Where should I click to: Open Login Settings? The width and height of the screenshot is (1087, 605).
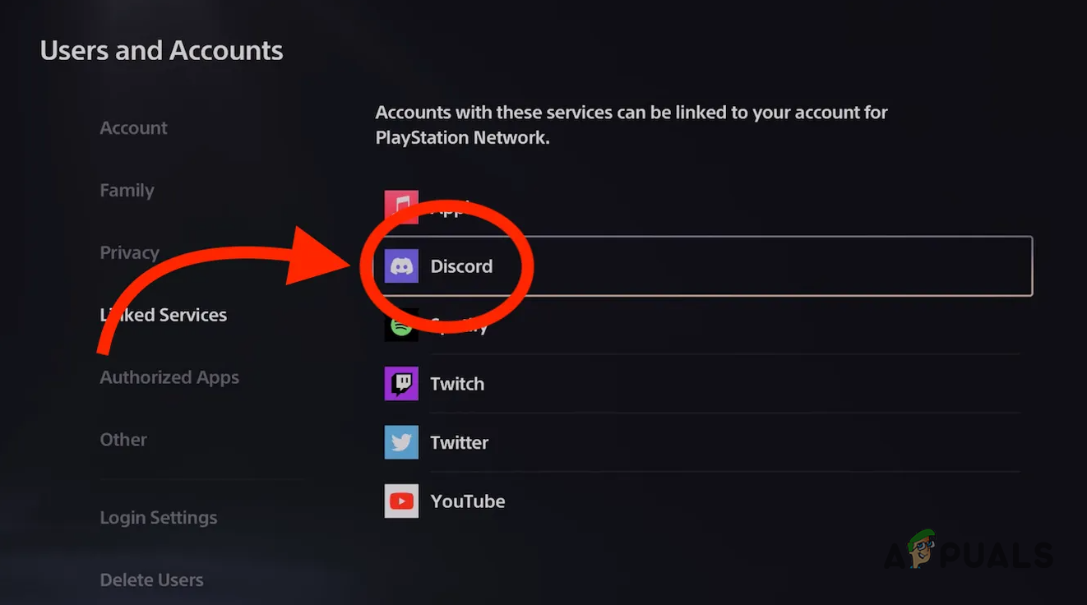pos(159,517)
